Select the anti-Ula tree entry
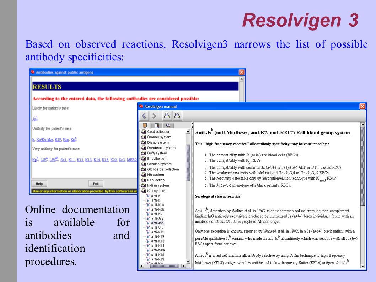376x282 pixels. (x=157, y=228)
